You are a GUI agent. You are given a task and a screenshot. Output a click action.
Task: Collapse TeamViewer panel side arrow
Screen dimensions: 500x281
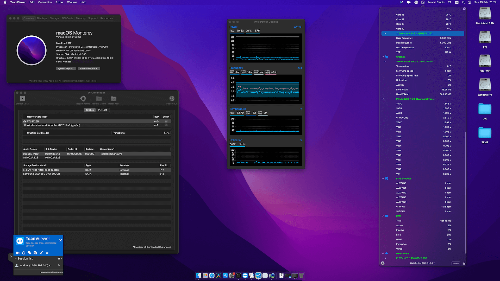[11, 257]
